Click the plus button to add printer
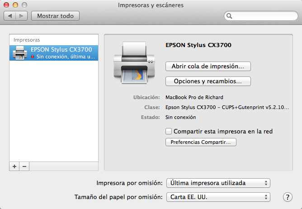The height and width of the screenshot is (209, 302). point(14,166)
